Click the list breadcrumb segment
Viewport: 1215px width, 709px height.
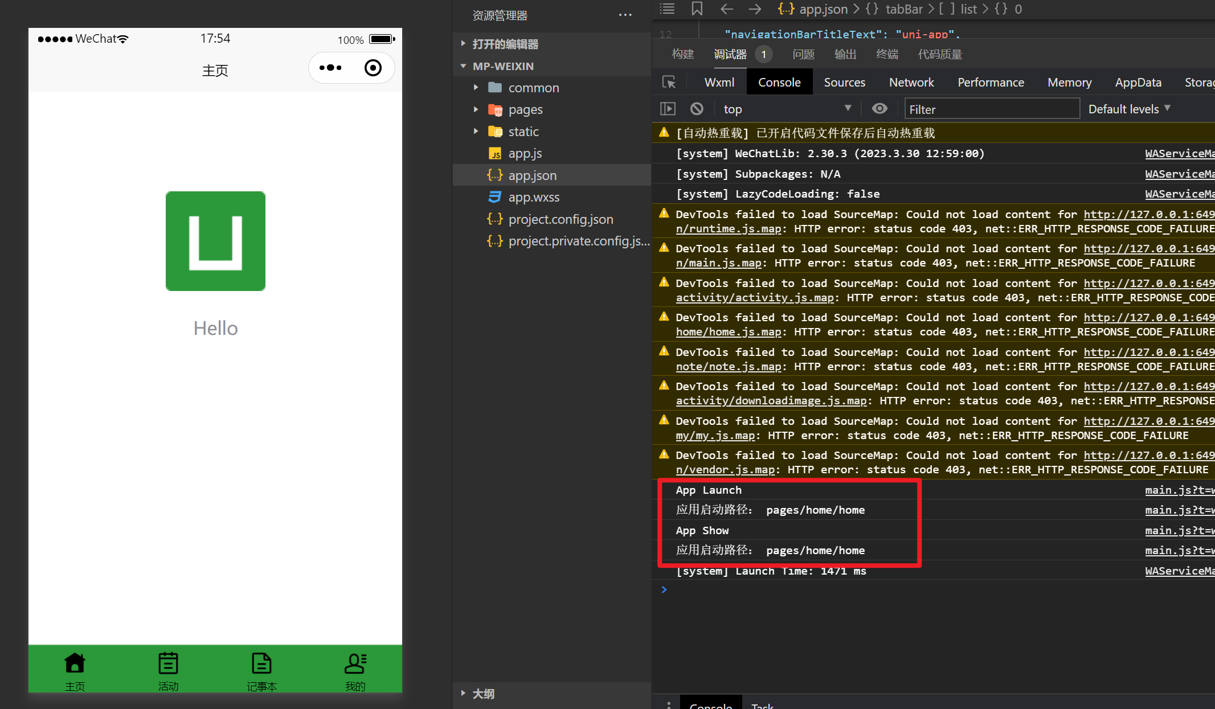click(x=968, y=9)
